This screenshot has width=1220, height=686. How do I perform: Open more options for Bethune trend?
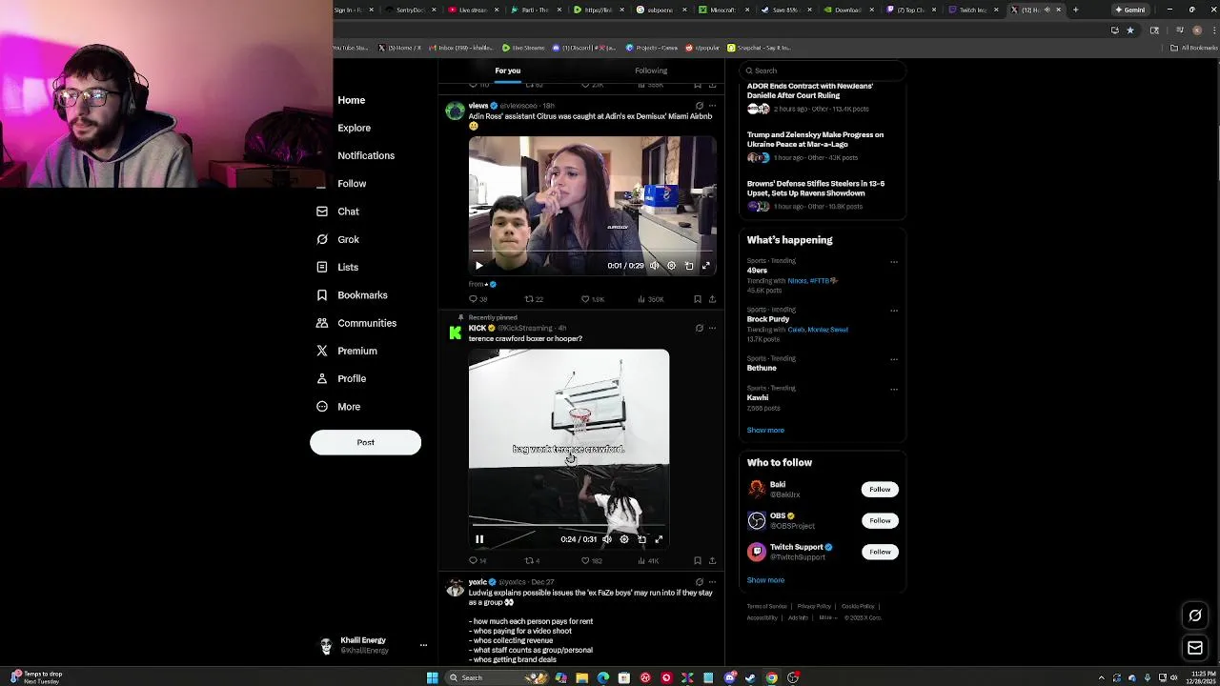click(894, 359)
